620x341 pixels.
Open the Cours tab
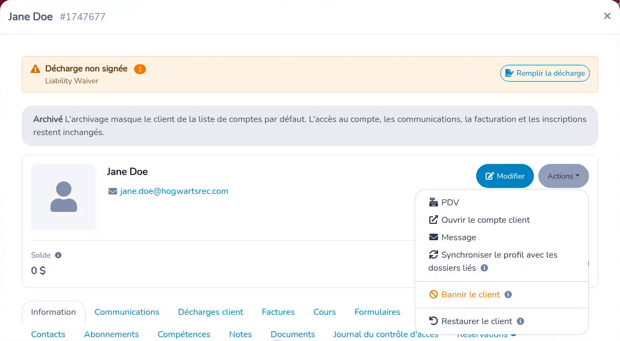[x=324, y=312]
